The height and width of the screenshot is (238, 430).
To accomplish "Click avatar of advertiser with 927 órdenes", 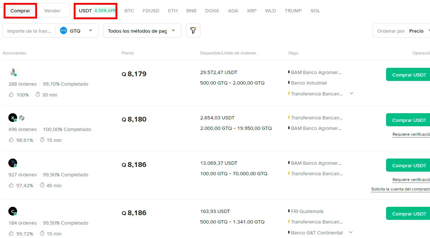I will click(x=13, y=163).
